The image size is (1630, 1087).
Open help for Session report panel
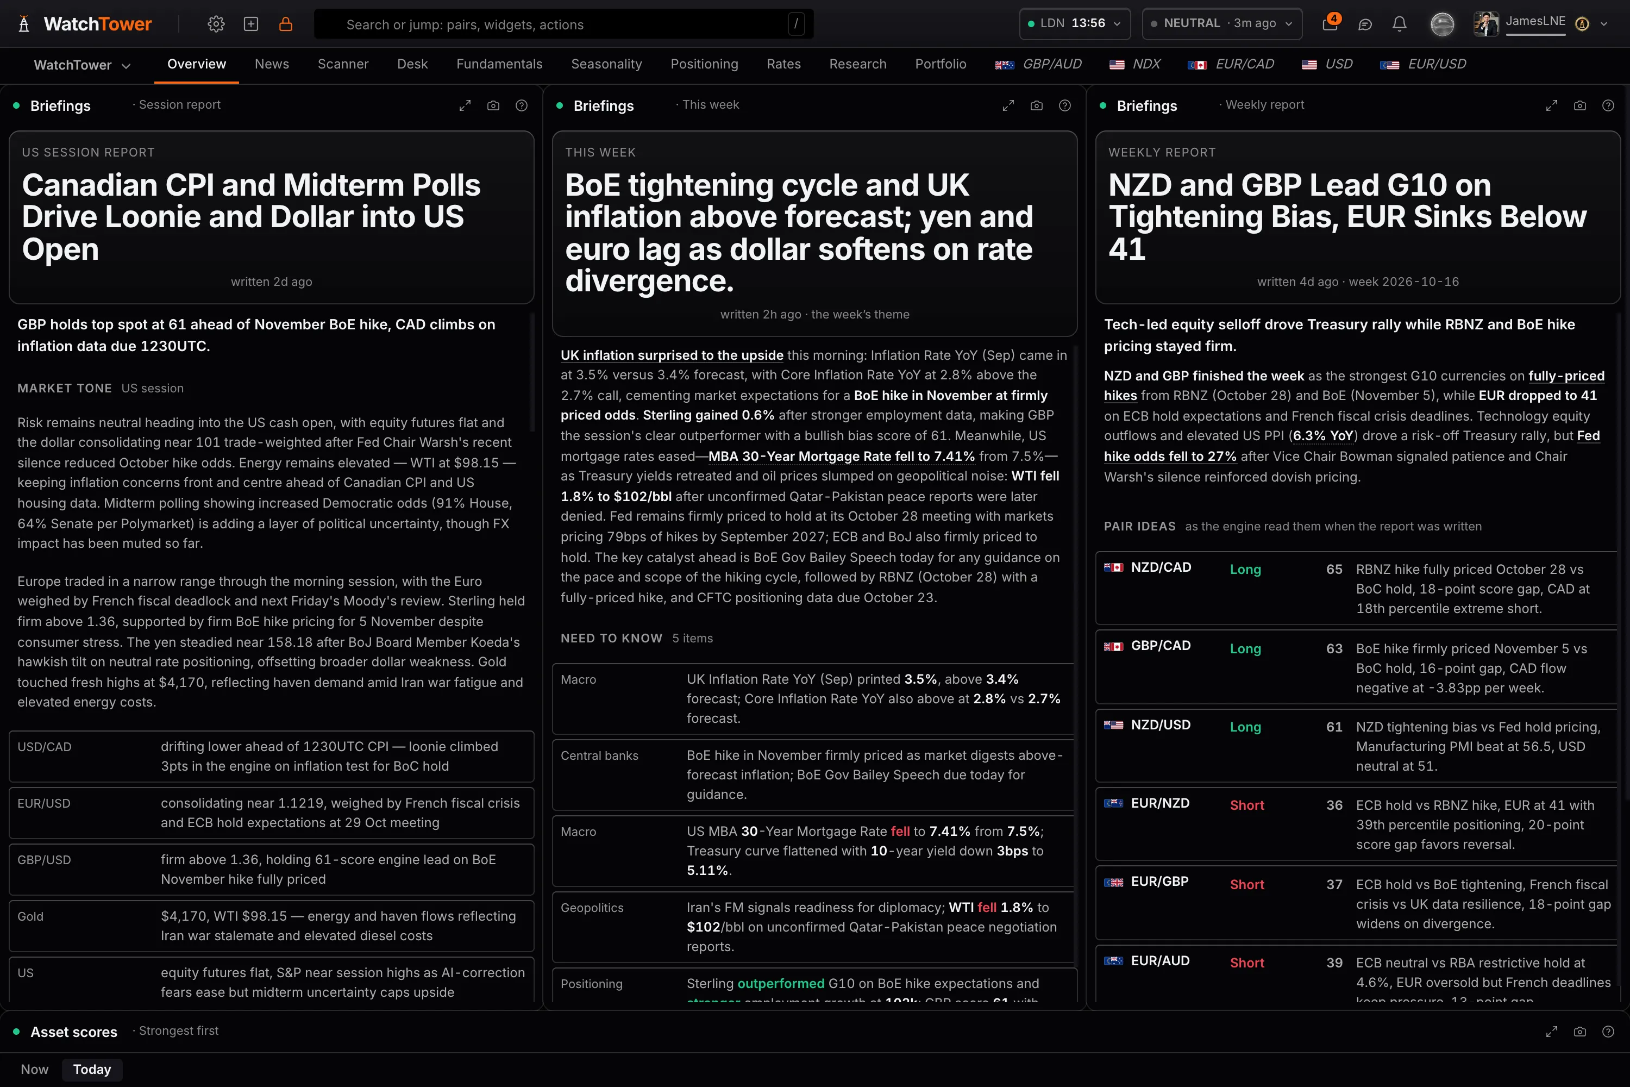(522, 105)
